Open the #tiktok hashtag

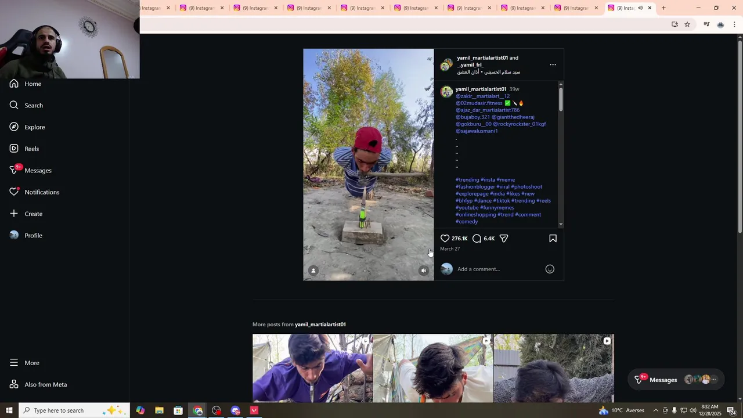(x=502, y=201)
